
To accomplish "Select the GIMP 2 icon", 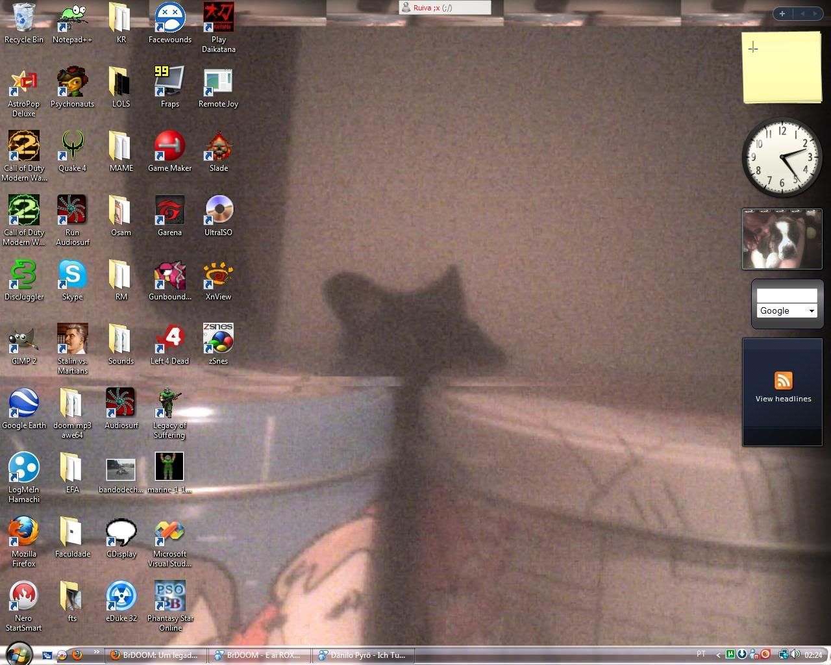I will [24, 344].
